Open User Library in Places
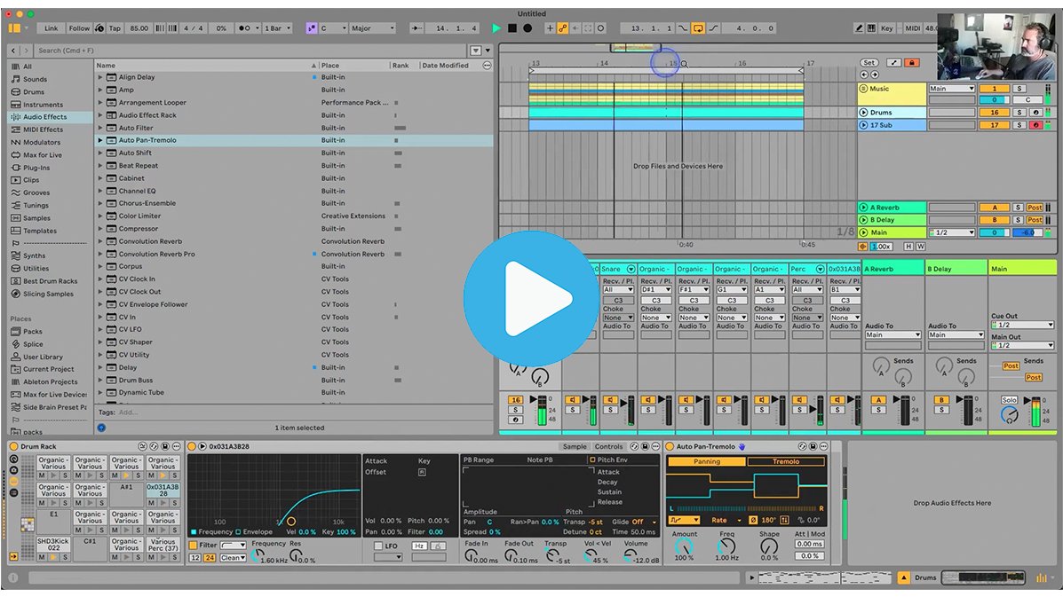This screenshot has width=1063, height=597. point(43,357)
